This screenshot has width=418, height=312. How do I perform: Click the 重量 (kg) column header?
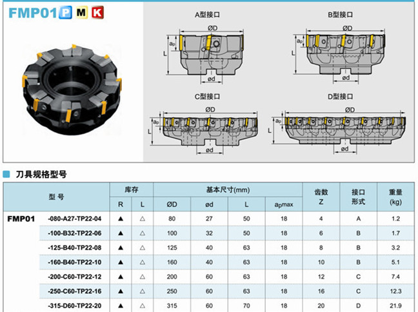point(395,197)
